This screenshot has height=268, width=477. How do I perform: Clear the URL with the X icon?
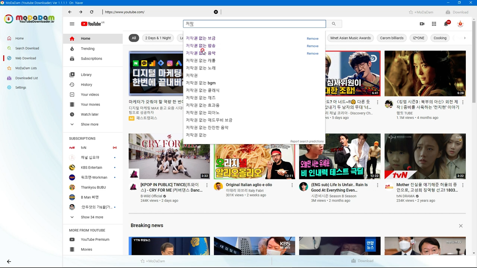coord(216,12)
